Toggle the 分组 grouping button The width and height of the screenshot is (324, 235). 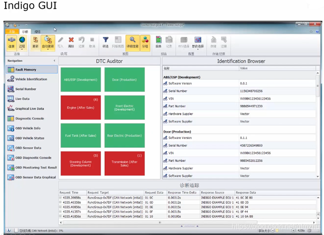pyautogui.click(x=145, y=43)
